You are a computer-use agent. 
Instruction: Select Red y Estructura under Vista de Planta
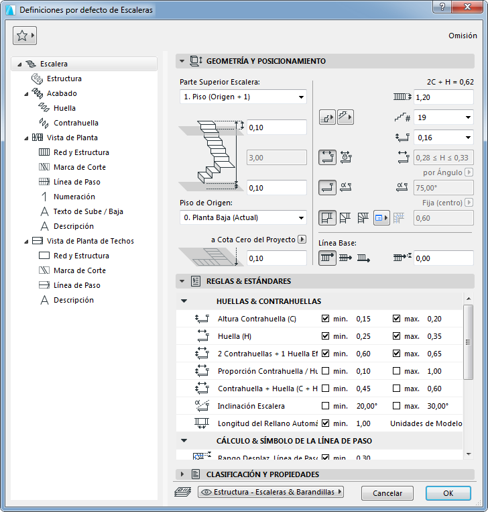81,152
